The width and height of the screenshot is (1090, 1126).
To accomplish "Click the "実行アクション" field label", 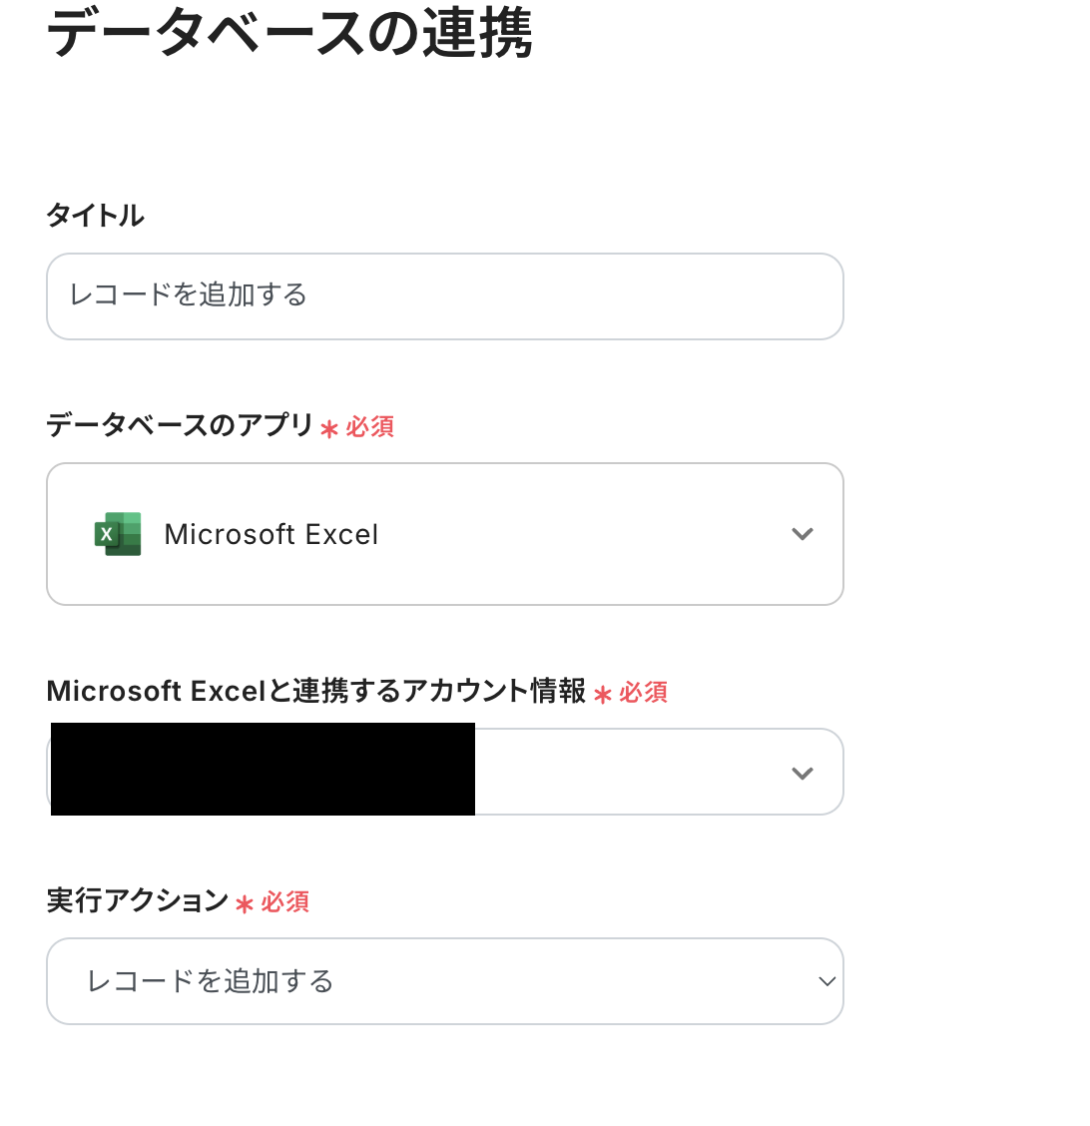I will pos(138,900).
